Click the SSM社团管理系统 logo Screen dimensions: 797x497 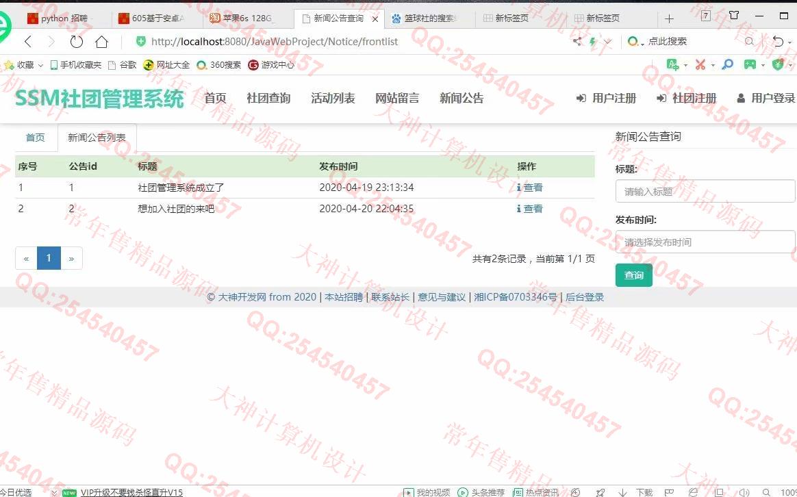pos(99,99)
